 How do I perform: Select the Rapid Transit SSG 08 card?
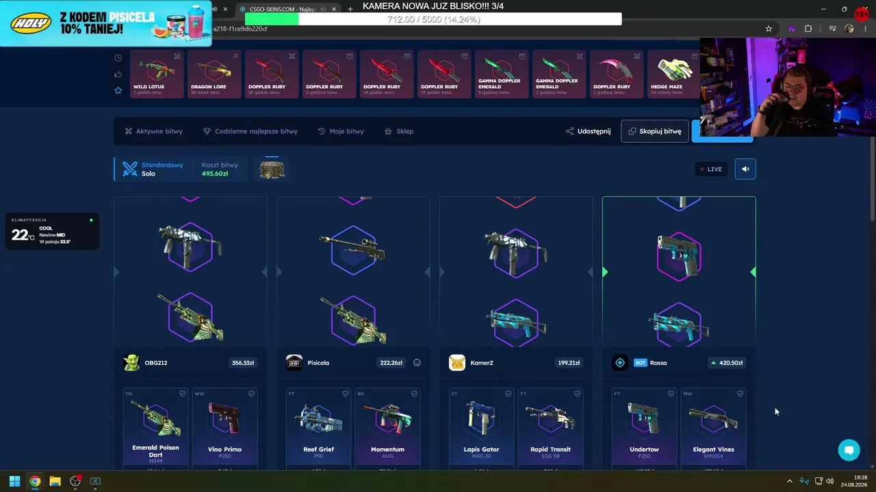pyautogui.click(x=550, y=428)
